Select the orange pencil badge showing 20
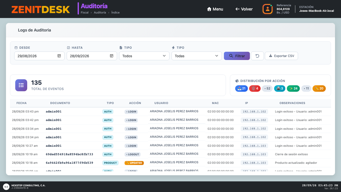This screenshot has width=341, height=192. [x=319, y=88]
